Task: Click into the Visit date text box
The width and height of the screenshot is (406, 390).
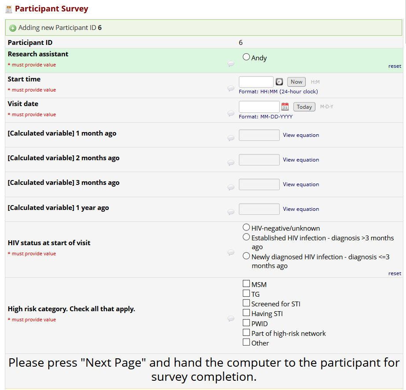Action: (259, 107)
